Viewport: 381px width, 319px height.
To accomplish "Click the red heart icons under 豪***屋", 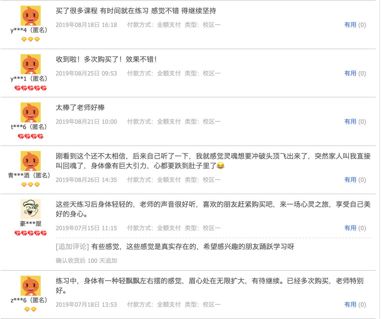I will [31, 233].
